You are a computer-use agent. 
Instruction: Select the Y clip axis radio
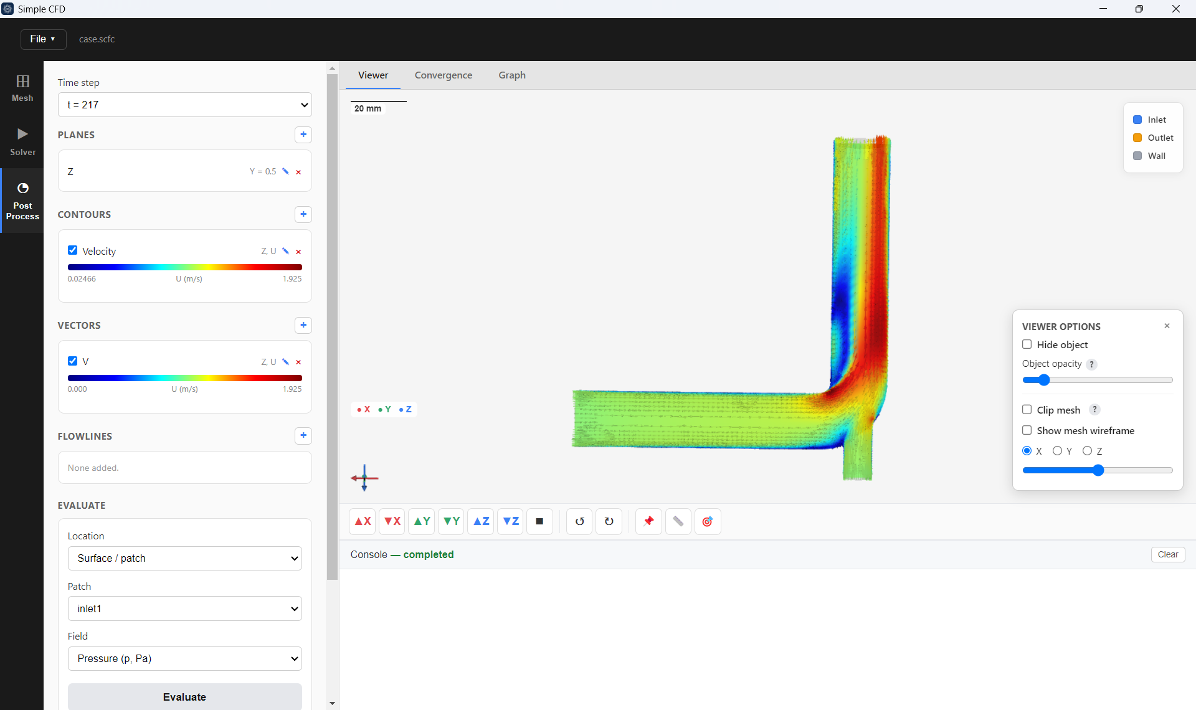[x=1057, y=451]
